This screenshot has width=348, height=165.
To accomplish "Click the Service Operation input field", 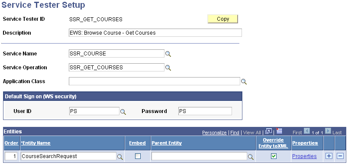I will click(x=116, y=67).
